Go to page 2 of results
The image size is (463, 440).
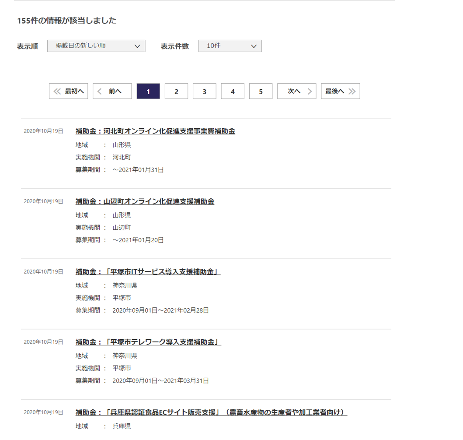pos(176,91)
